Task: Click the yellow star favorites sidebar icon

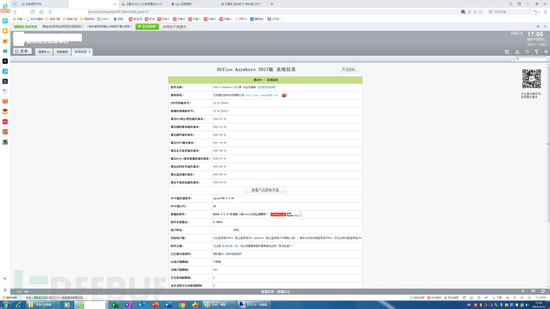Action: click(x=5, y=31)
